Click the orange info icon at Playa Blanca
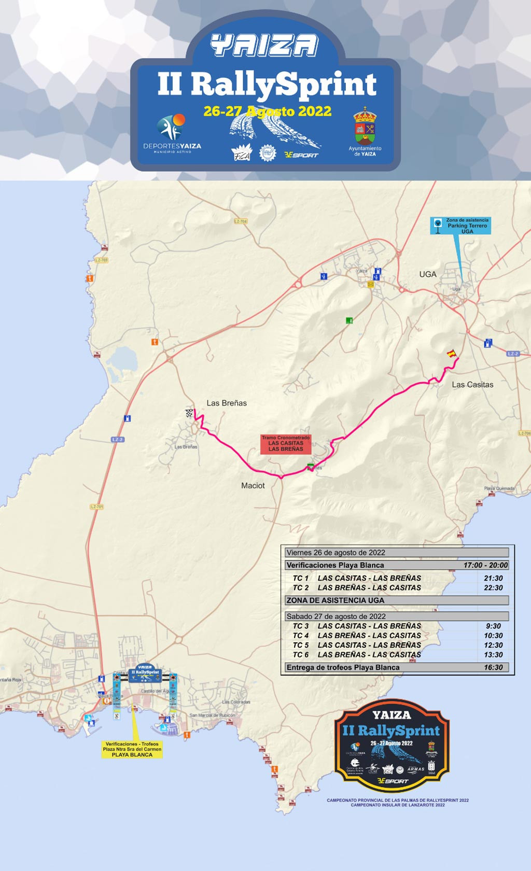Screen dimensions: 531x871 coord(106,700)
